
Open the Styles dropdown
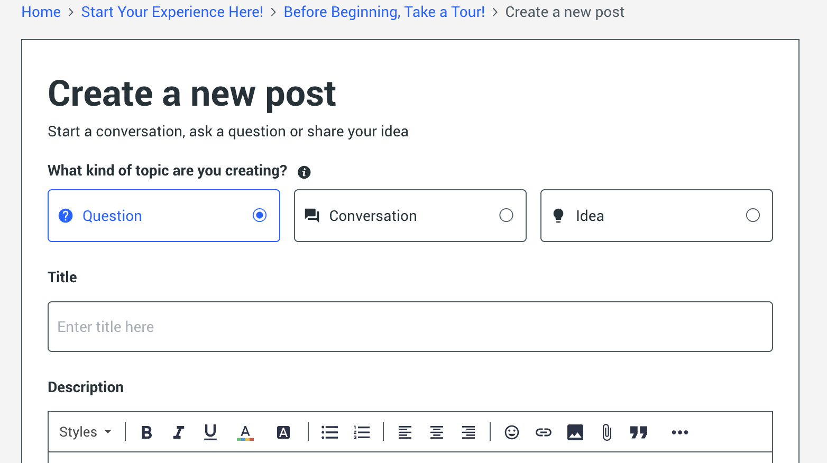coord(85,432)
